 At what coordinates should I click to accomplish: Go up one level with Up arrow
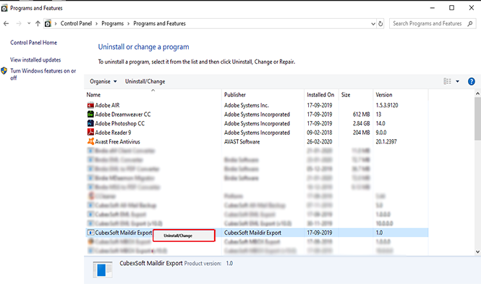pos(38,24)
